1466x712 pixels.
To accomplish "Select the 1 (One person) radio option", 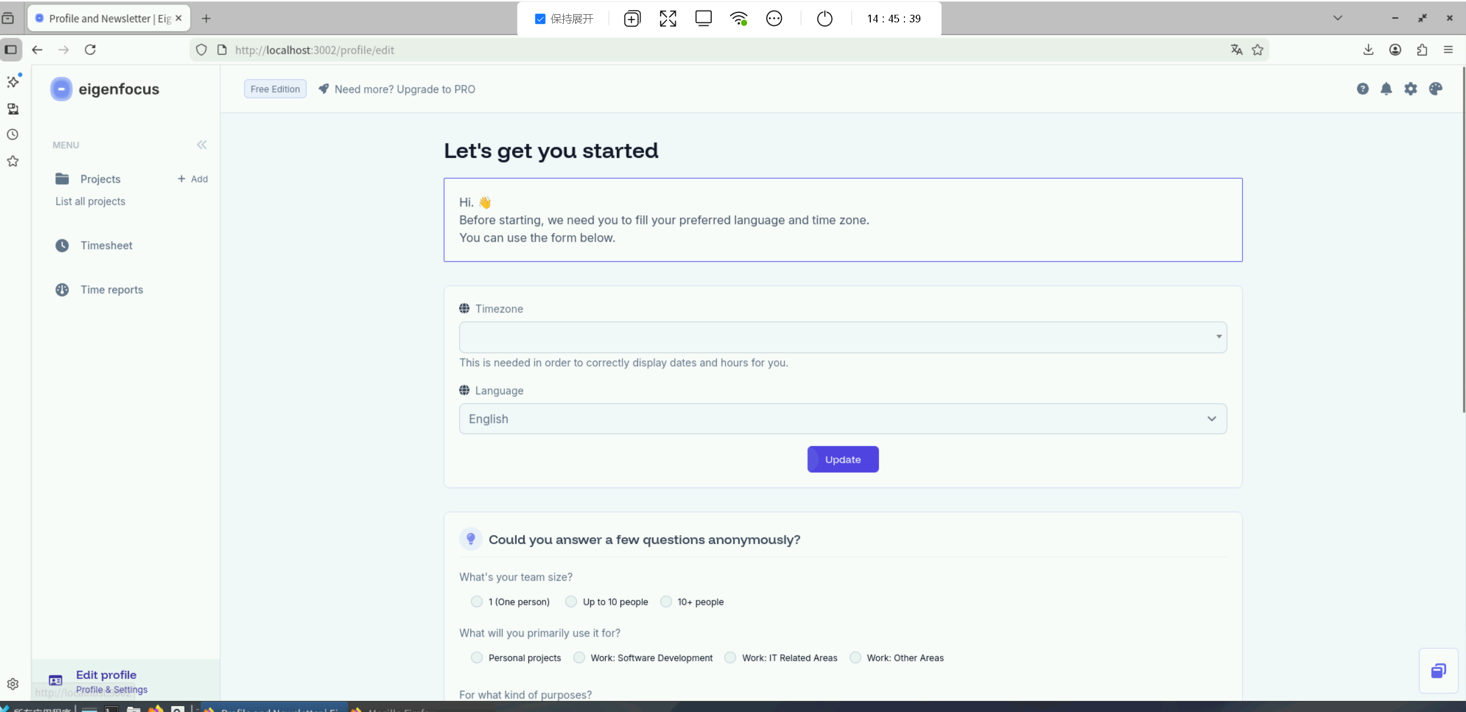I will pyautogui.click(x=477, y=602).
